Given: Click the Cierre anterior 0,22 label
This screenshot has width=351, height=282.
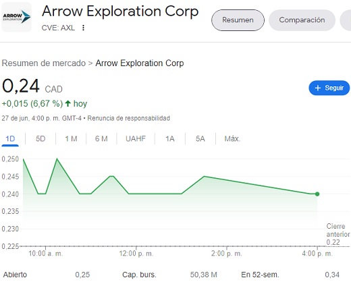Looking at the screenshot, I should click(338, 234).
